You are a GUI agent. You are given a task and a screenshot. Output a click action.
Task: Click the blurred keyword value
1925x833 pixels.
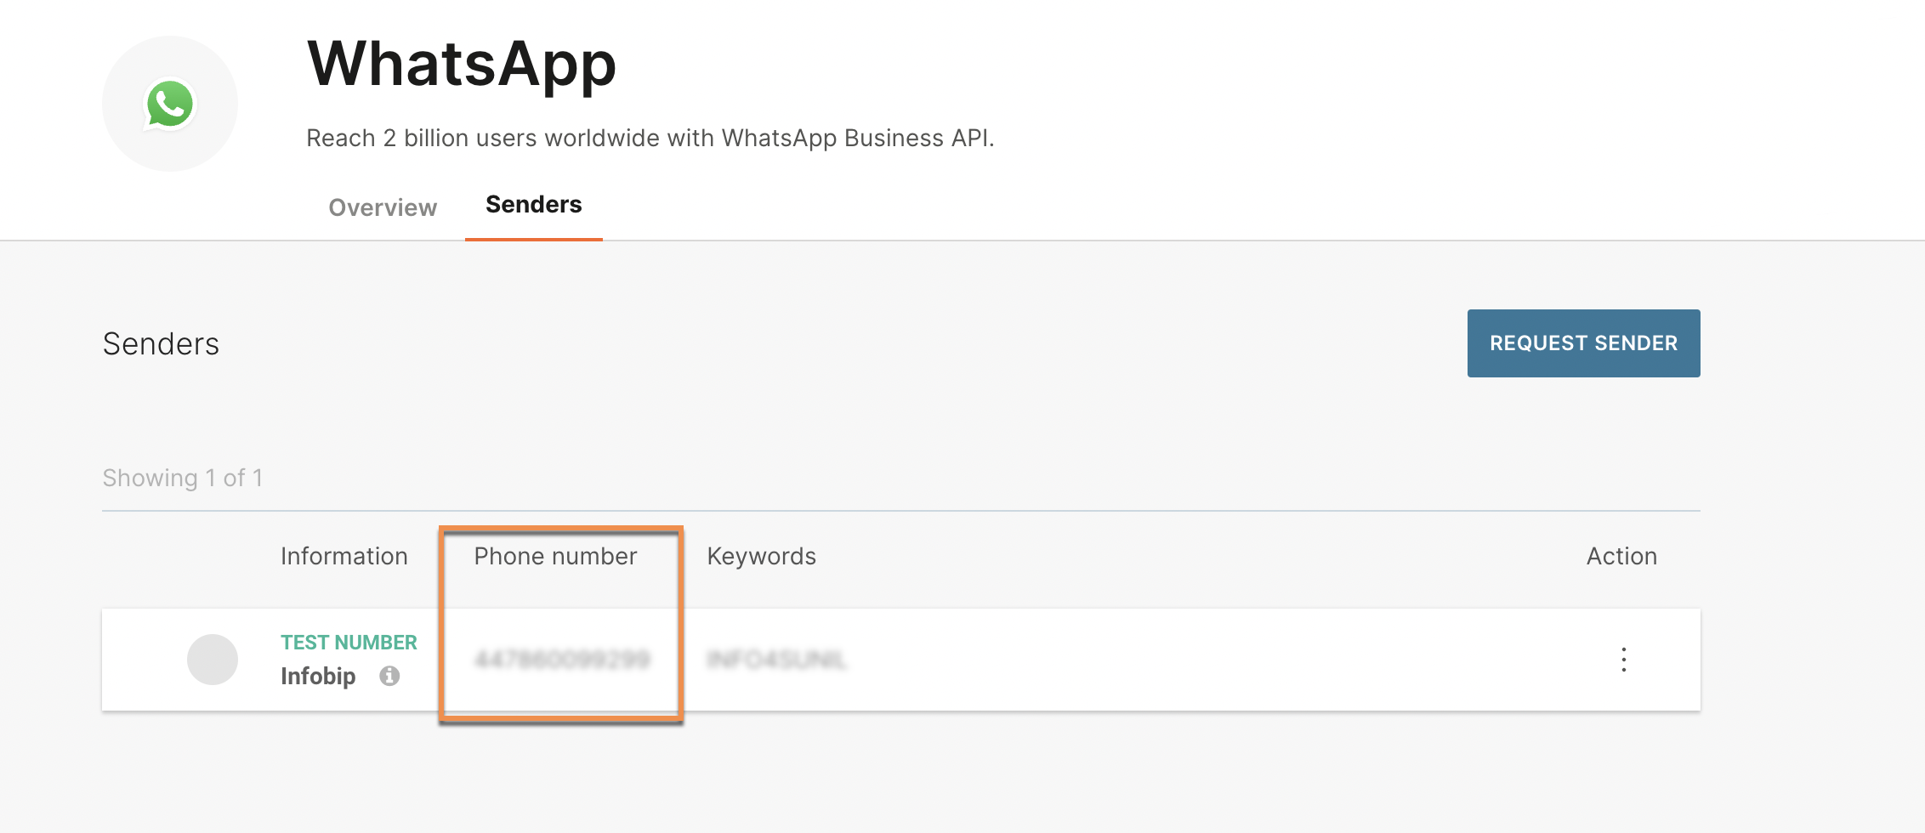[776, 660]
